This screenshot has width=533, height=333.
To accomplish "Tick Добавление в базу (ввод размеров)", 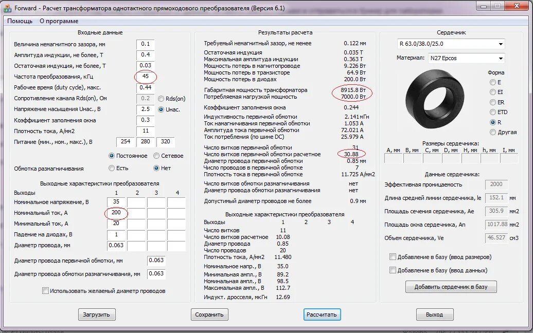I will 393,257.
